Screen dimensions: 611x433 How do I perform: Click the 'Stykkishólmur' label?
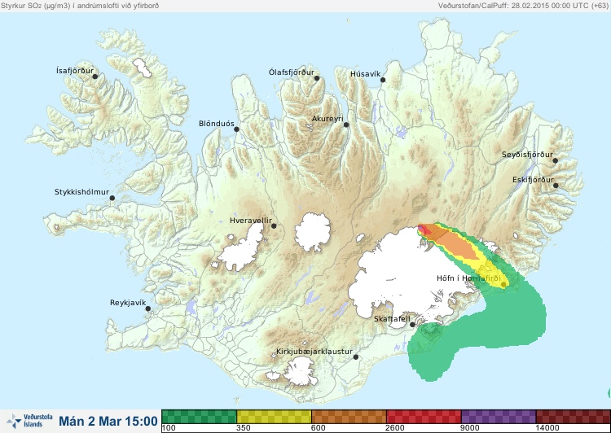pos(81,192)
